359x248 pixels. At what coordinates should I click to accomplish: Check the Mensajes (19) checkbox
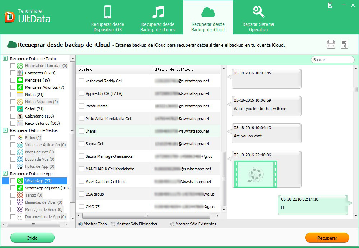point(13,80)
